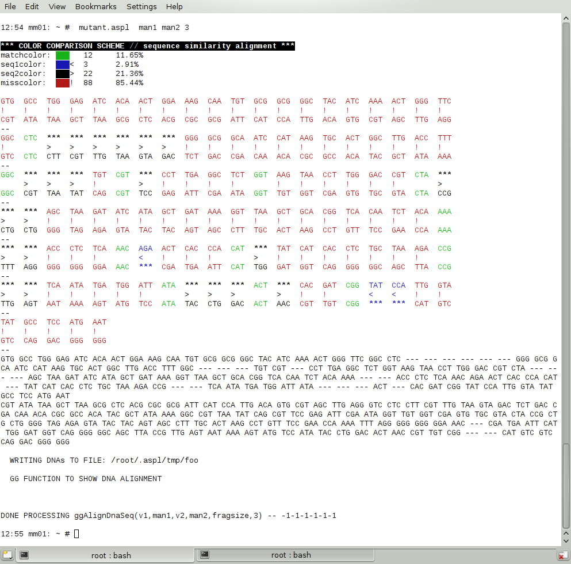Click the black seq2color swatch
This screenshot has width=571, height=564.
(x=62, y=74)
